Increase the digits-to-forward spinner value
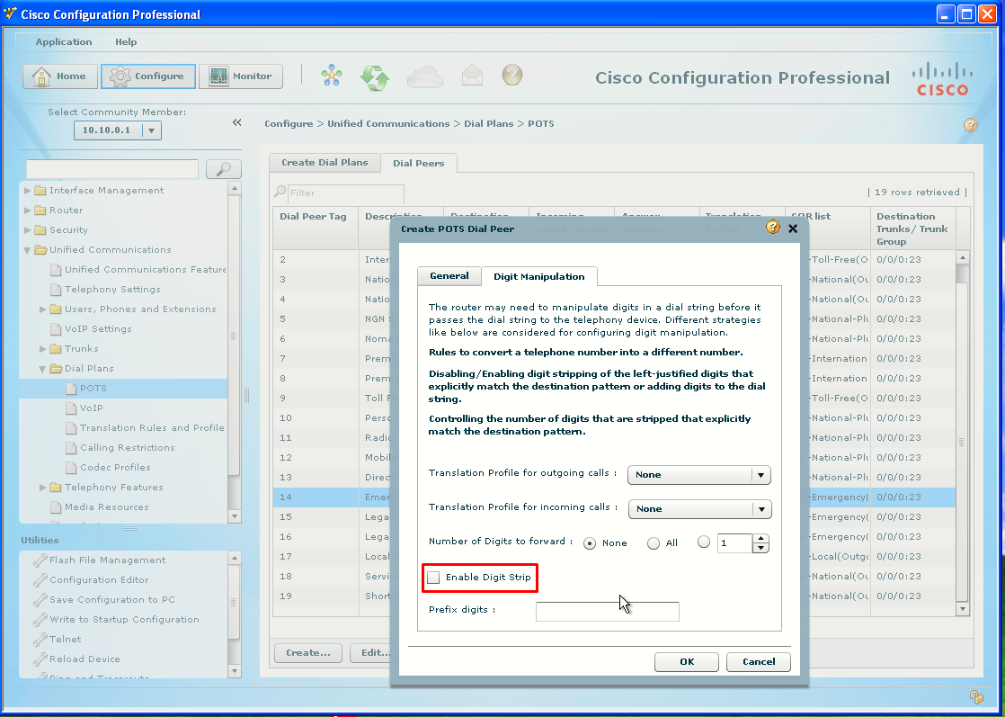 point(760,539)
